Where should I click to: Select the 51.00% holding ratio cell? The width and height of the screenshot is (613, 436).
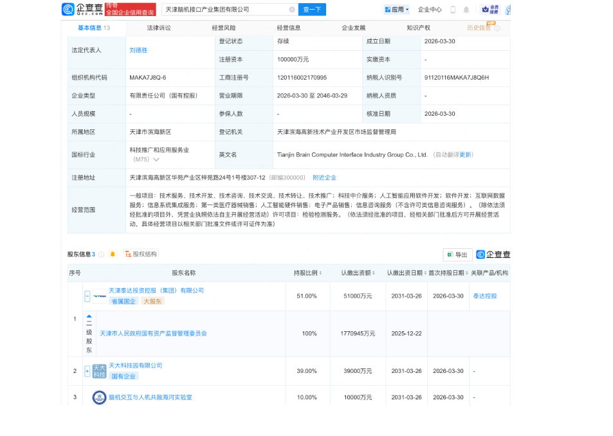point(307,296)
